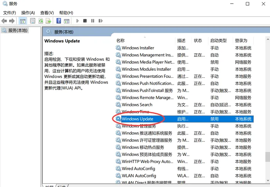Click gear icon of Wired AutoConfig row
The image size is (270, 187).
click(x=118, y=168)
